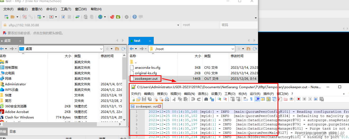Switch to the 桌面 local tab

(x=12, y=41)
